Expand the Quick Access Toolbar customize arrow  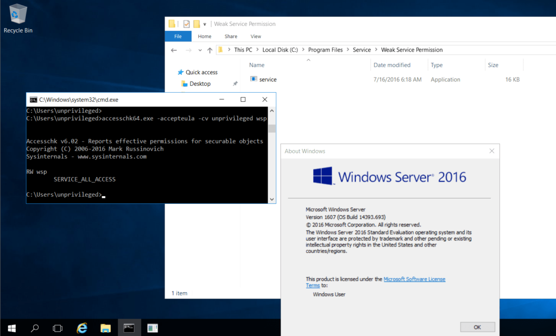pyautogui.click(x=205, y=24)
